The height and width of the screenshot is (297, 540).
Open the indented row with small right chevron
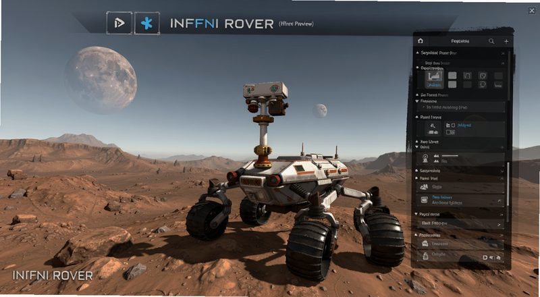[461, 107]
